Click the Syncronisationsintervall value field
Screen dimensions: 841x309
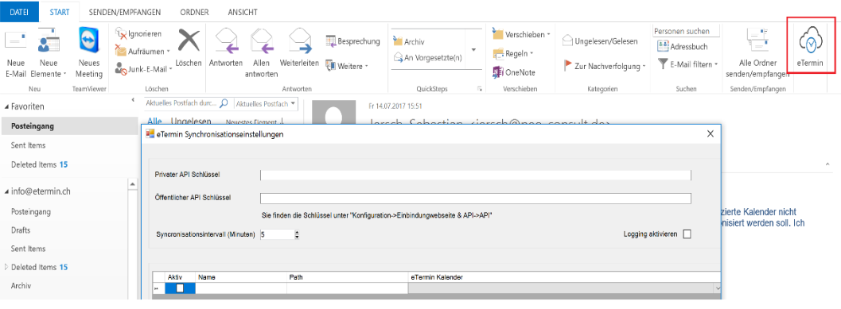277,234
